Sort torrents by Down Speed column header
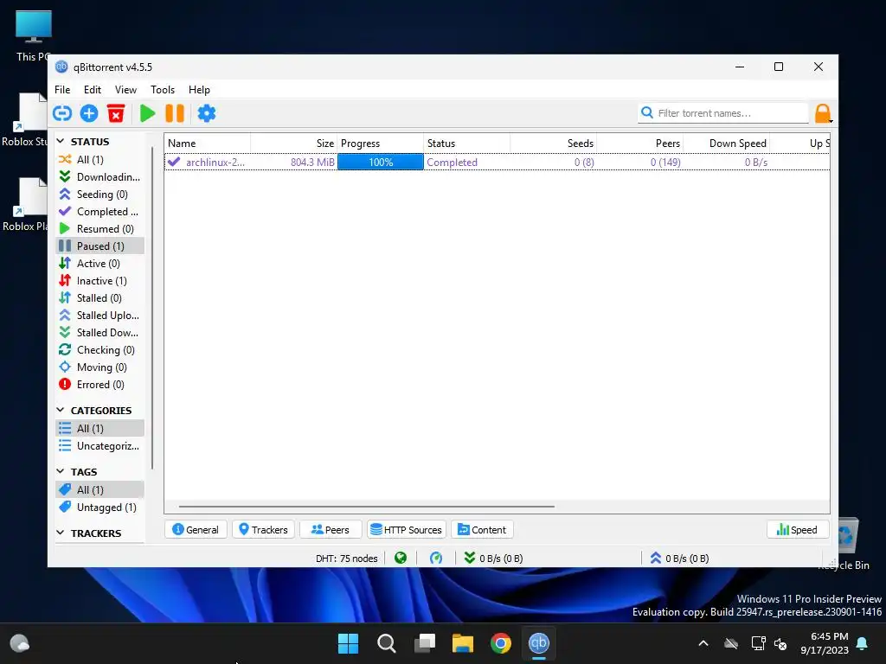 click(726, 144)
